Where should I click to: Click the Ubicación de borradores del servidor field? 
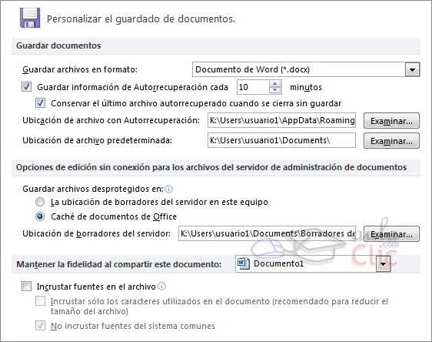coord(267,233)
